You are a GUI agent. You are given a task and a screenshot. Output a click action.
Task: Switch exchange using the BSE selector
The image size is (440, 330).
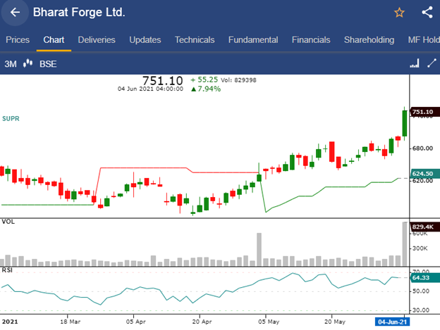(48, 64)
